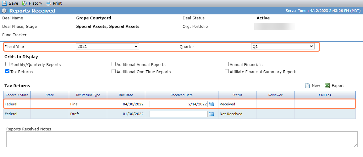
Task: Click the Fund Tracker label
Action: [14, 35]
